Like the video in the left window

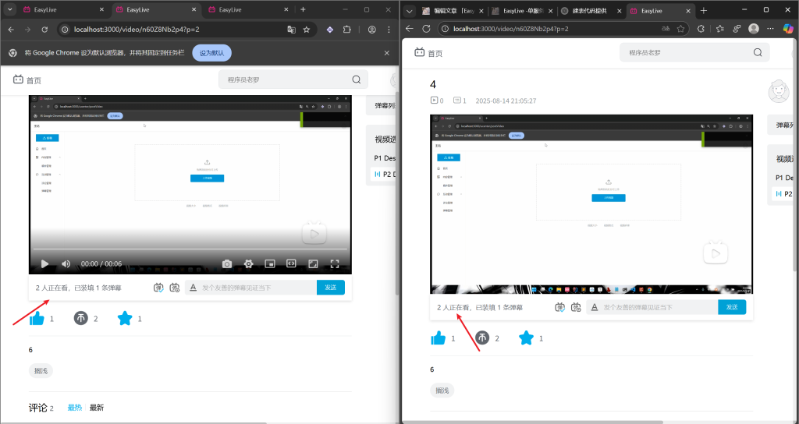tap(37, 318)
